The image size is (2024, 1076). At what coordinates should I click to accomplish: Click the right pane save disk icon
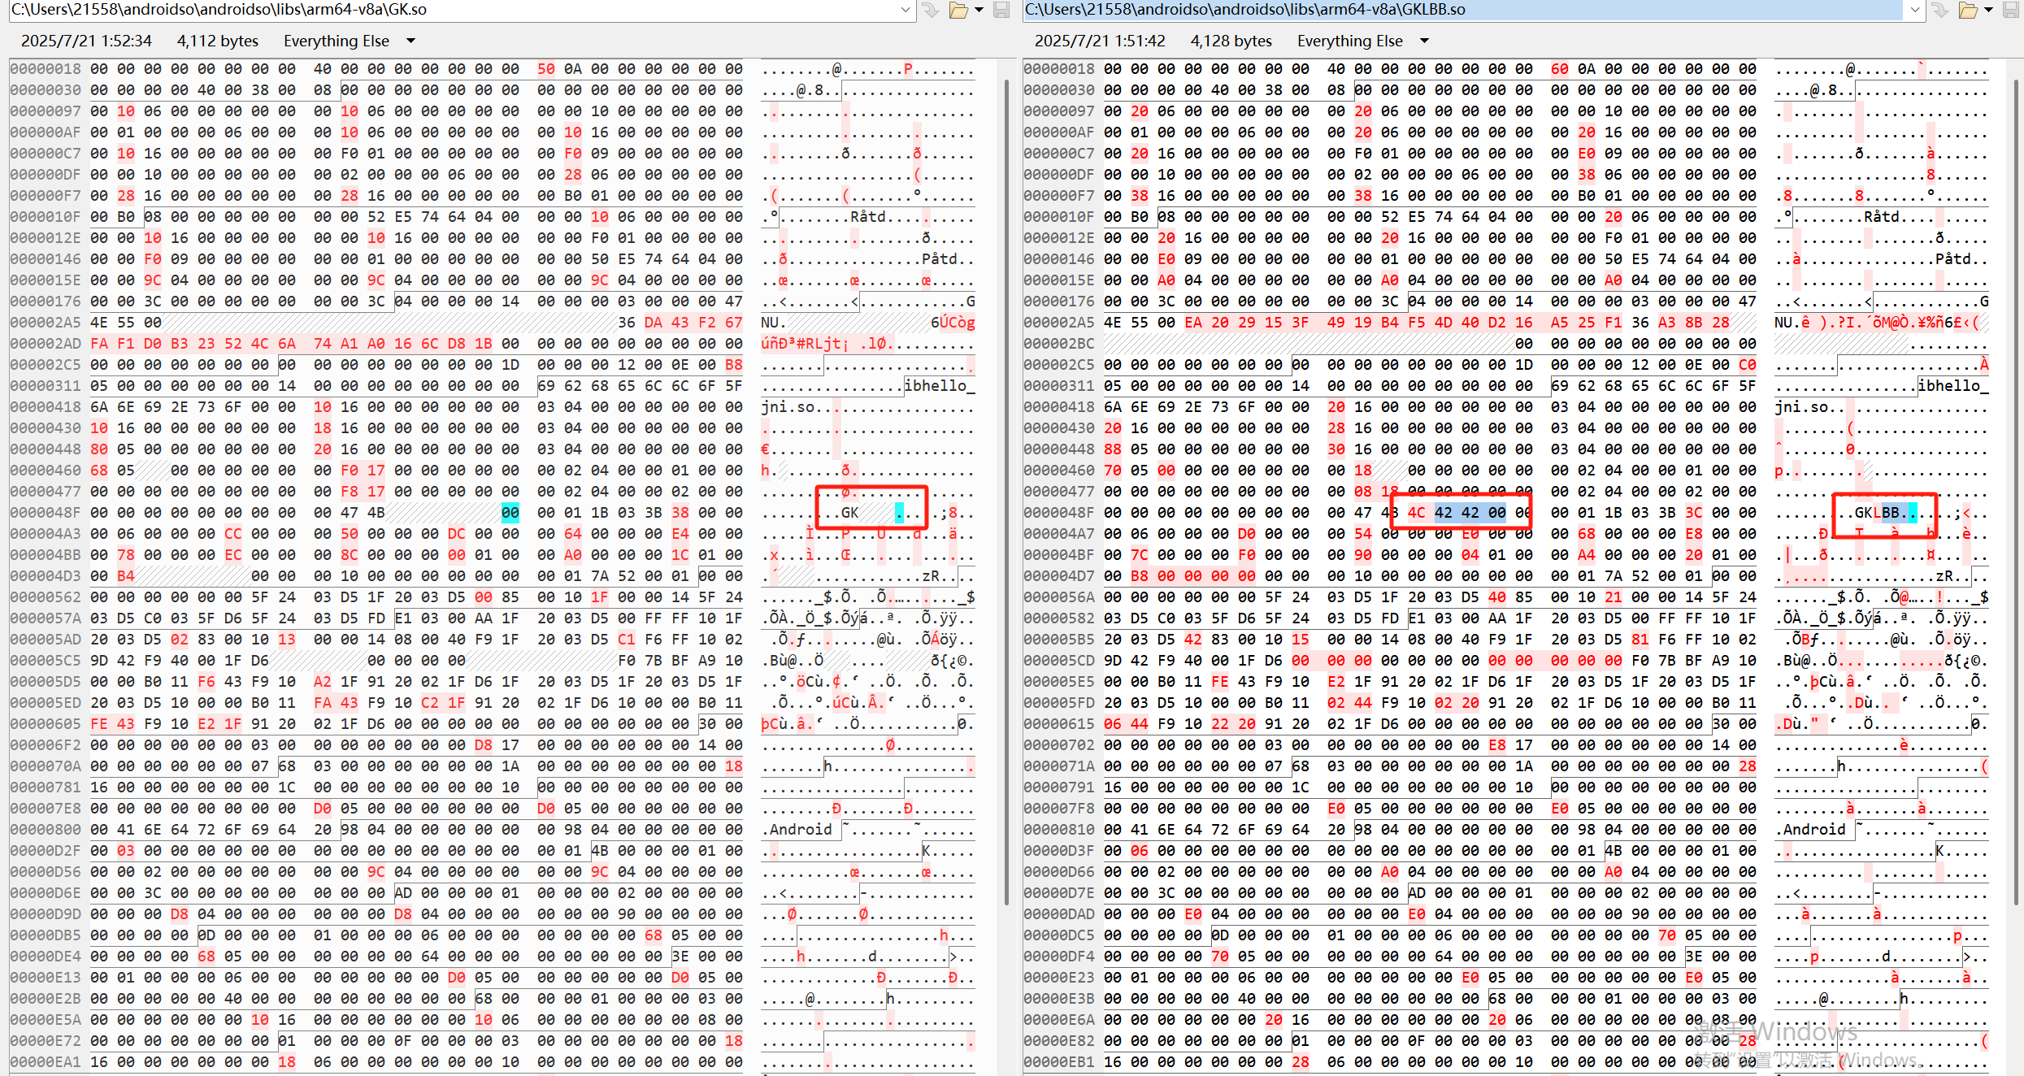point(2012,10)
